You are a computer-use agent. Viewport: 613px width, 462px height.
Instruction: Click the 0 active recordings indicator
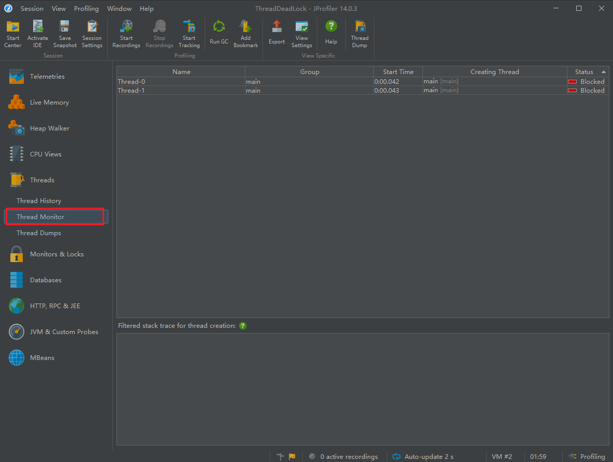click(344, 456)
